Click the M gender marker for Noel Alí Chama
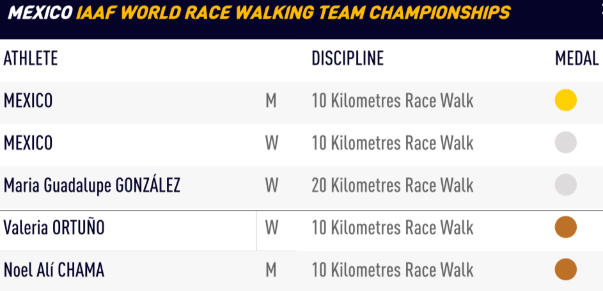Image resolution: width=603 pixels, height=291 pixels. coord(271,270)
